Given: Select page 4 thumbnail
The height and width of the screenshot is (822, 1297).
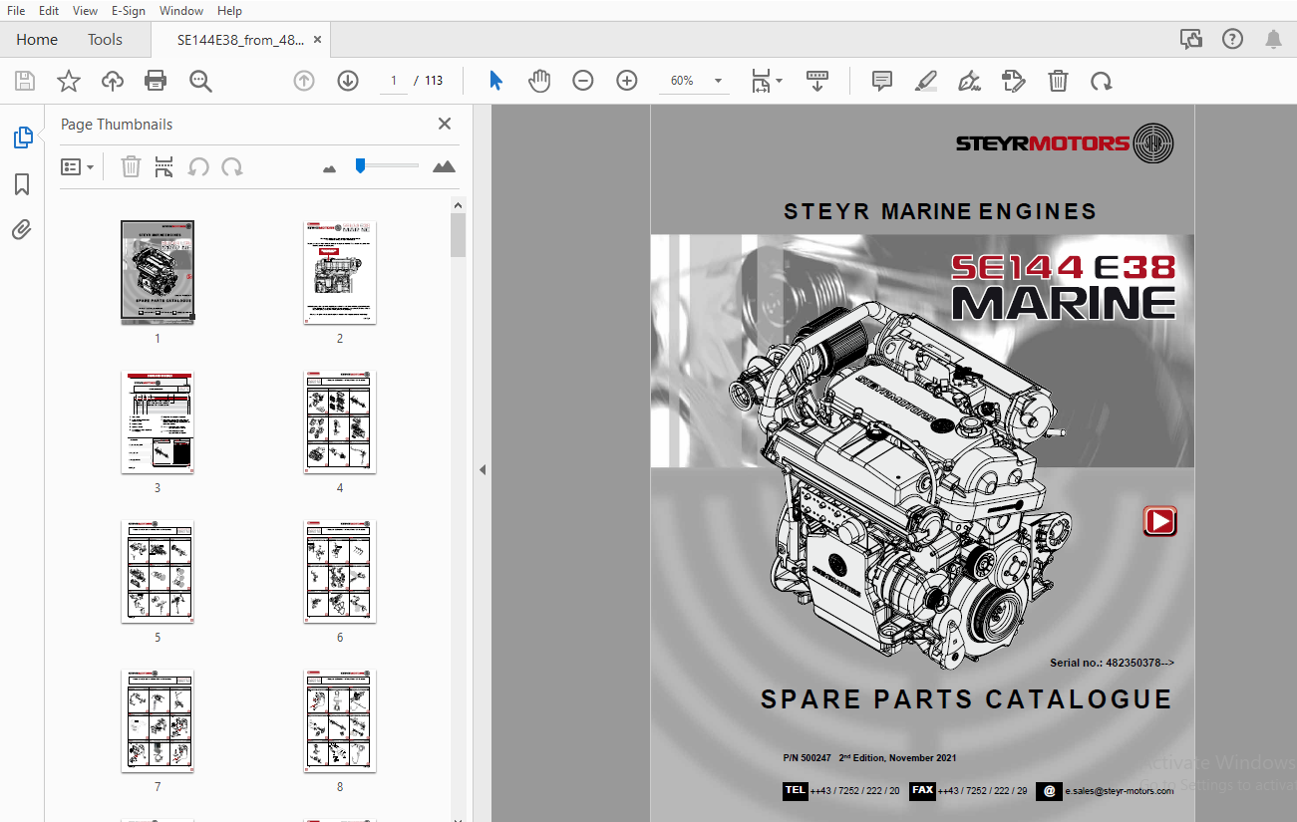Looking at the screenshot, I should click(x=340, y=421).
